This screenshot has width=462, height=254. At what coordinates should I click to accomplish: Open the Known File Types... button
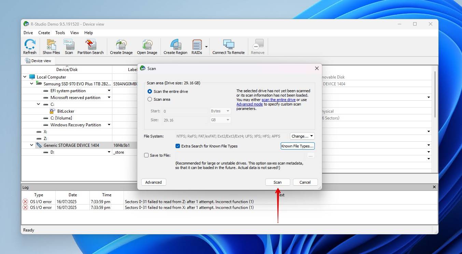pyautogui.click(x=297, y=146)
